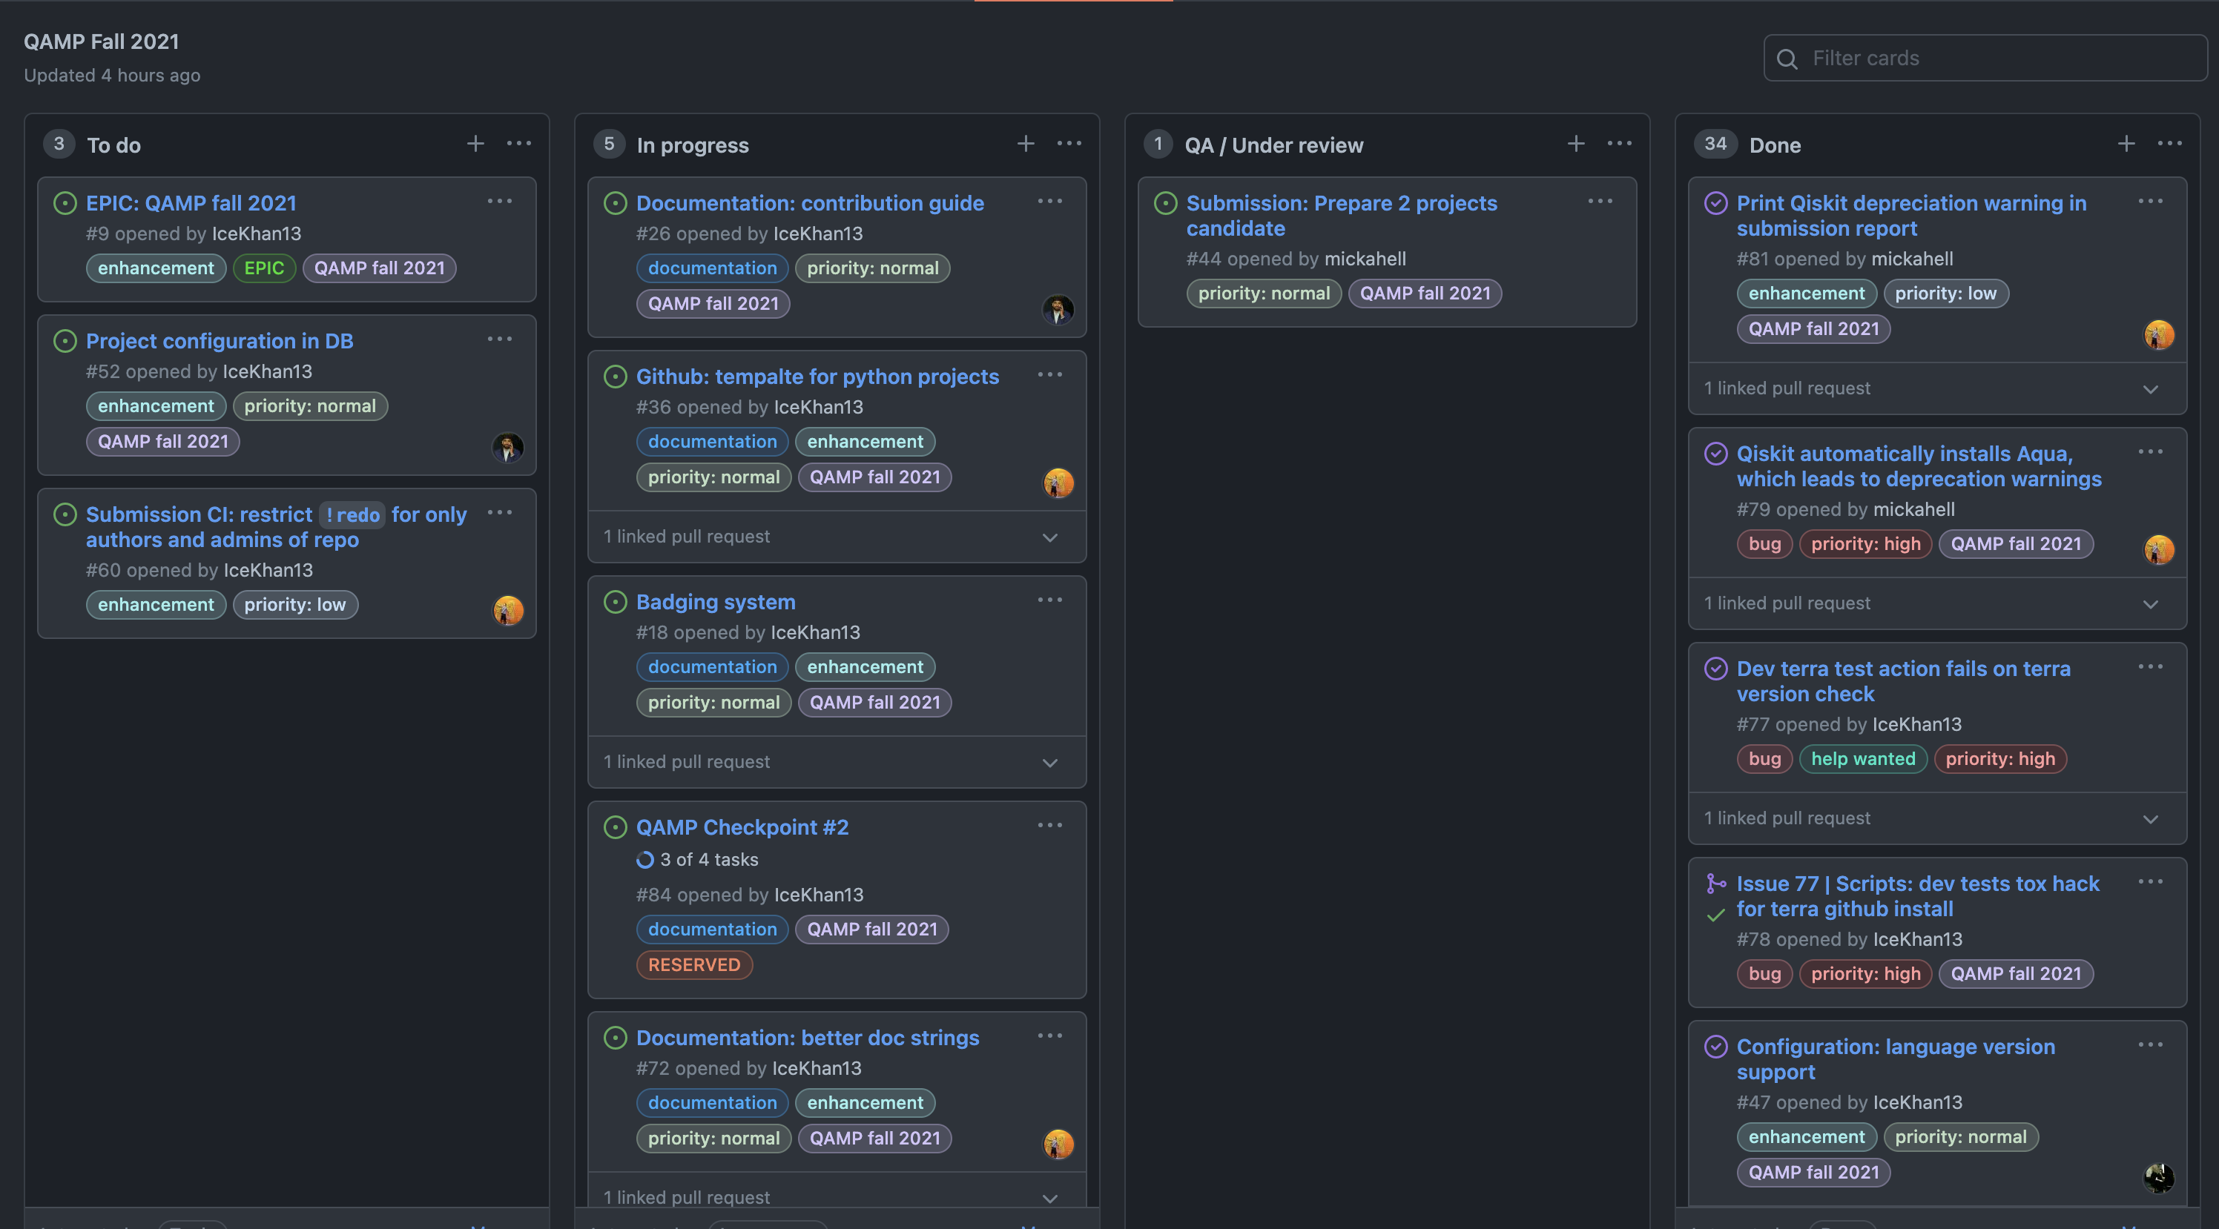This screenshot has height=1229, width=2219.
Task: Add a new card to the Done column
Action: [x=2125, y=143]
